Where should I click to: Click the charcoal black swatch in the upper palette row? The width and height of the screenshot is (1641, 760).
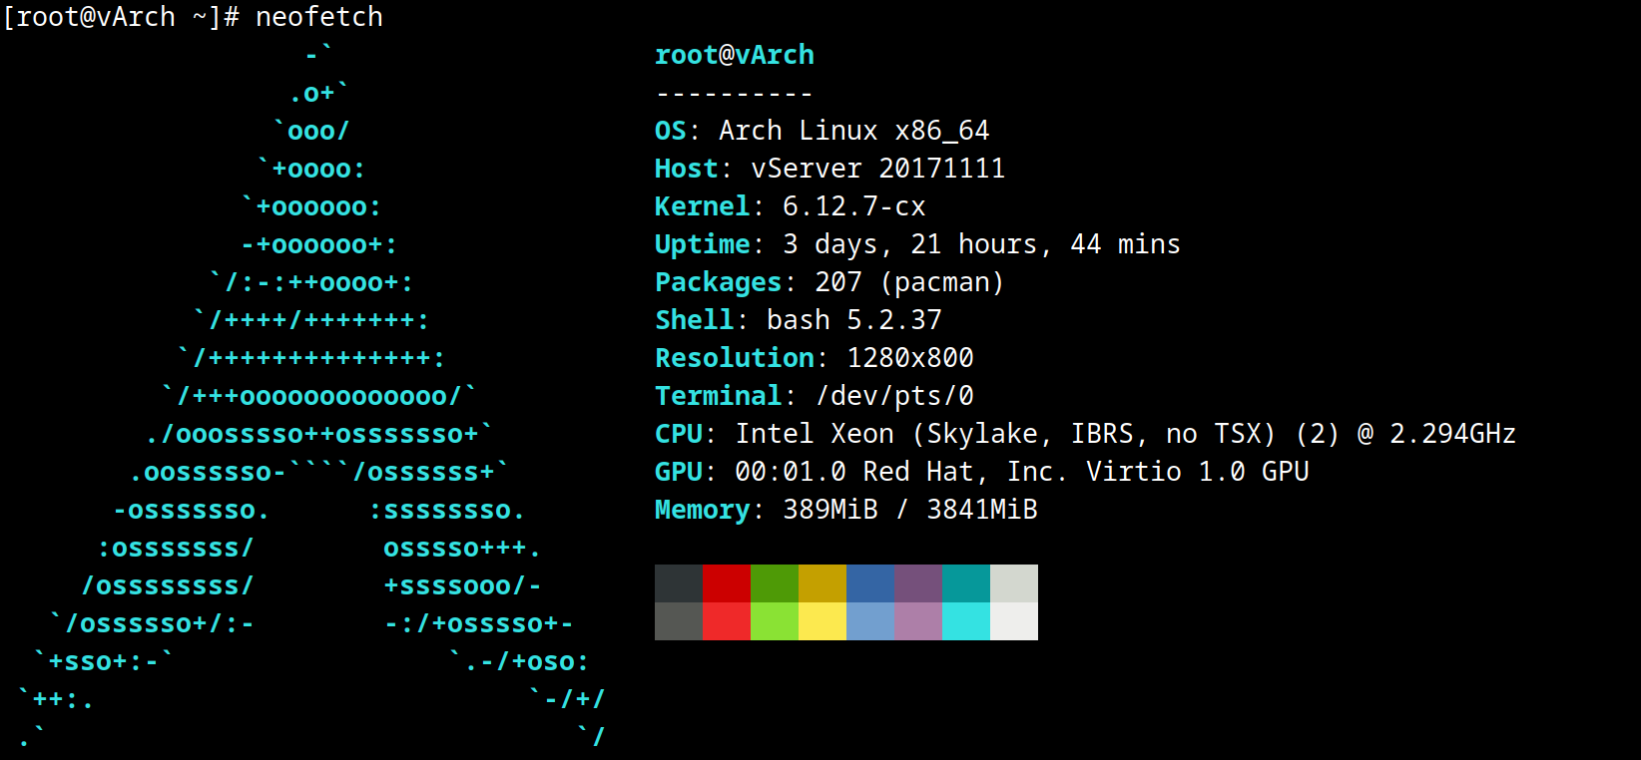click(679, 583)
